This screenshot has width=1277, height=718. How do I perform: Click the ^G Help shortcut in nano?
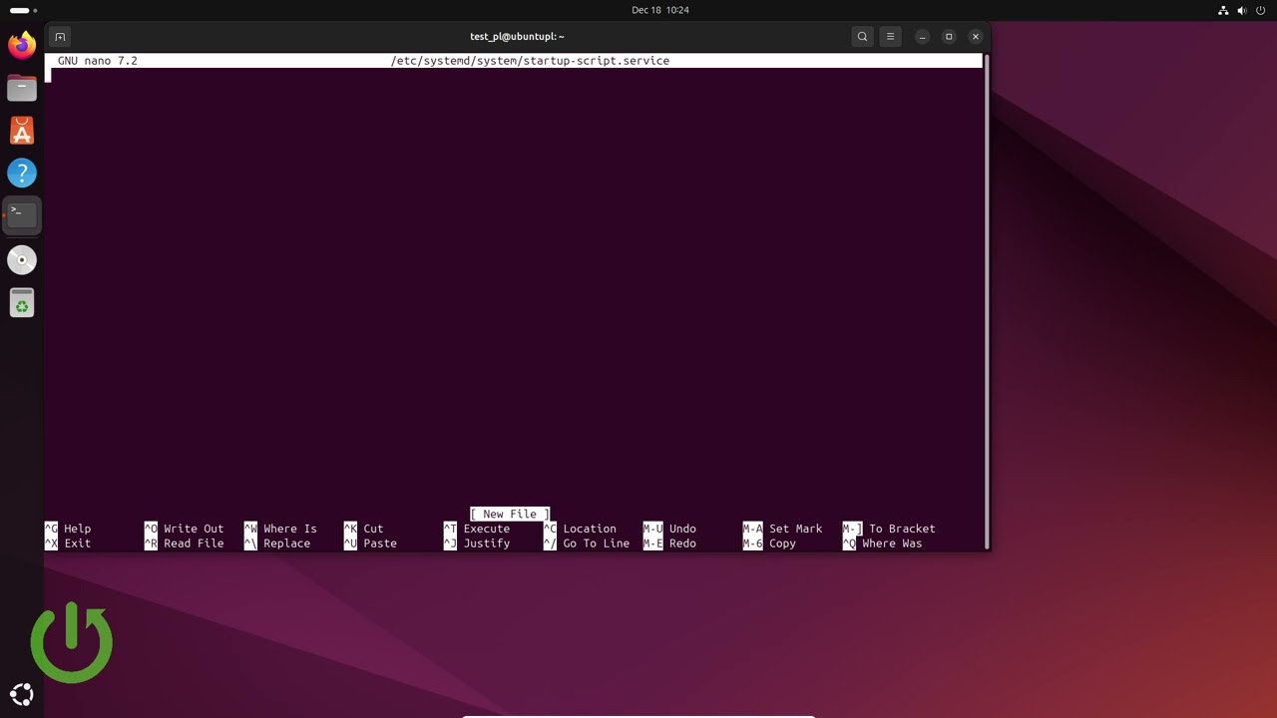click(x=68, y=529)
